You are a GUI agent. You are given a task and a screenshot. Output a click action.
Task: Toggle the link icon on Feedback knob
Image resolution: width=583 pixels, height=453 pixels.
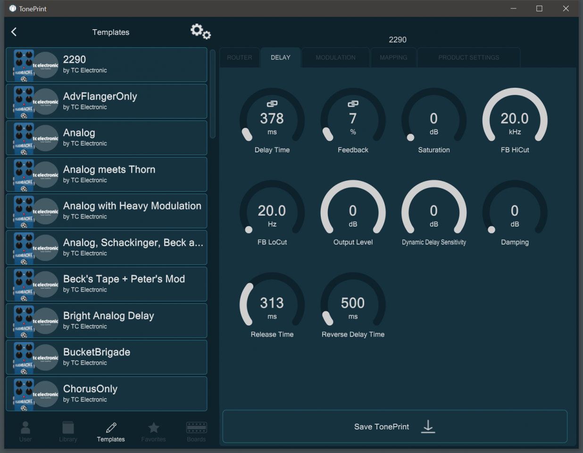pyautogui.click(x=353, y=103)
